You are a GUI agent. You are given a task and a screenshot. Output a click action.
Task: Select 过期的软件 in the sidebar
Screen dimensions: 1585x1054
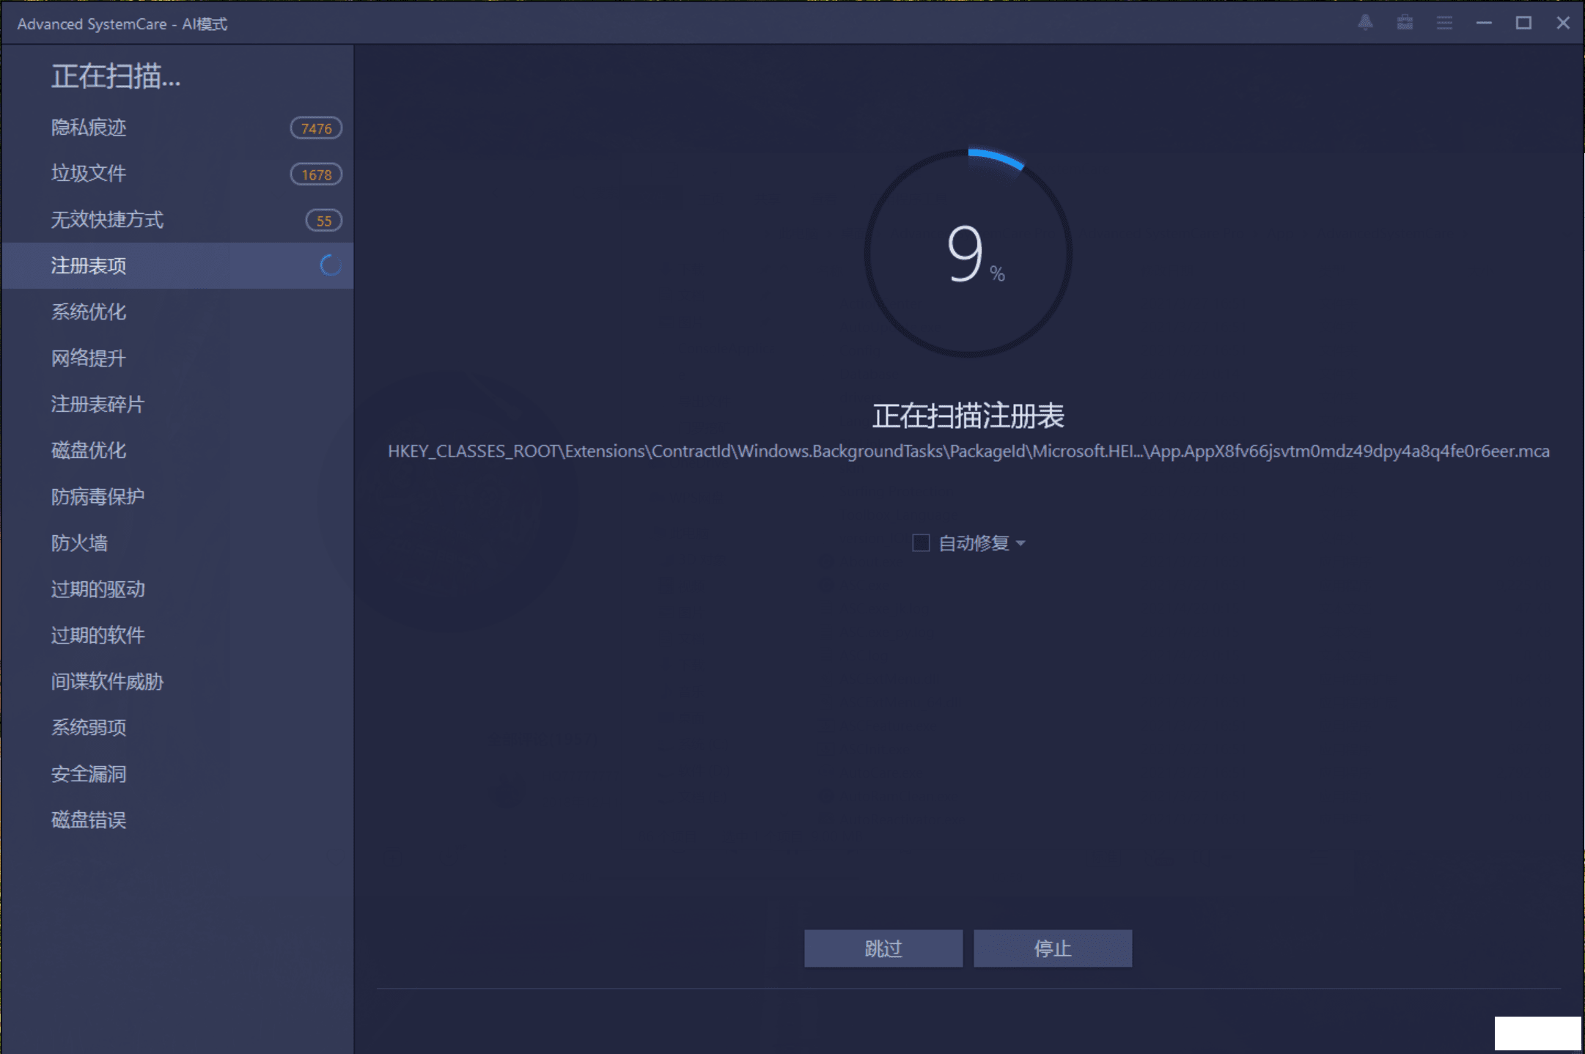pos(177,635)
